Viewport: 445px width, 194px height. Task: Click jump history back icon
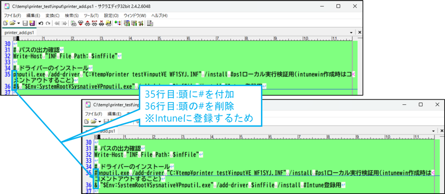click(57, 23)
